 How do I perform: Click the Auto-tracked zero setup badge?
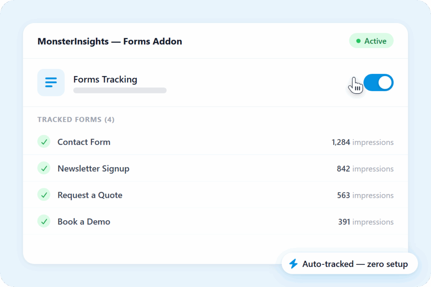click(349, 264)
